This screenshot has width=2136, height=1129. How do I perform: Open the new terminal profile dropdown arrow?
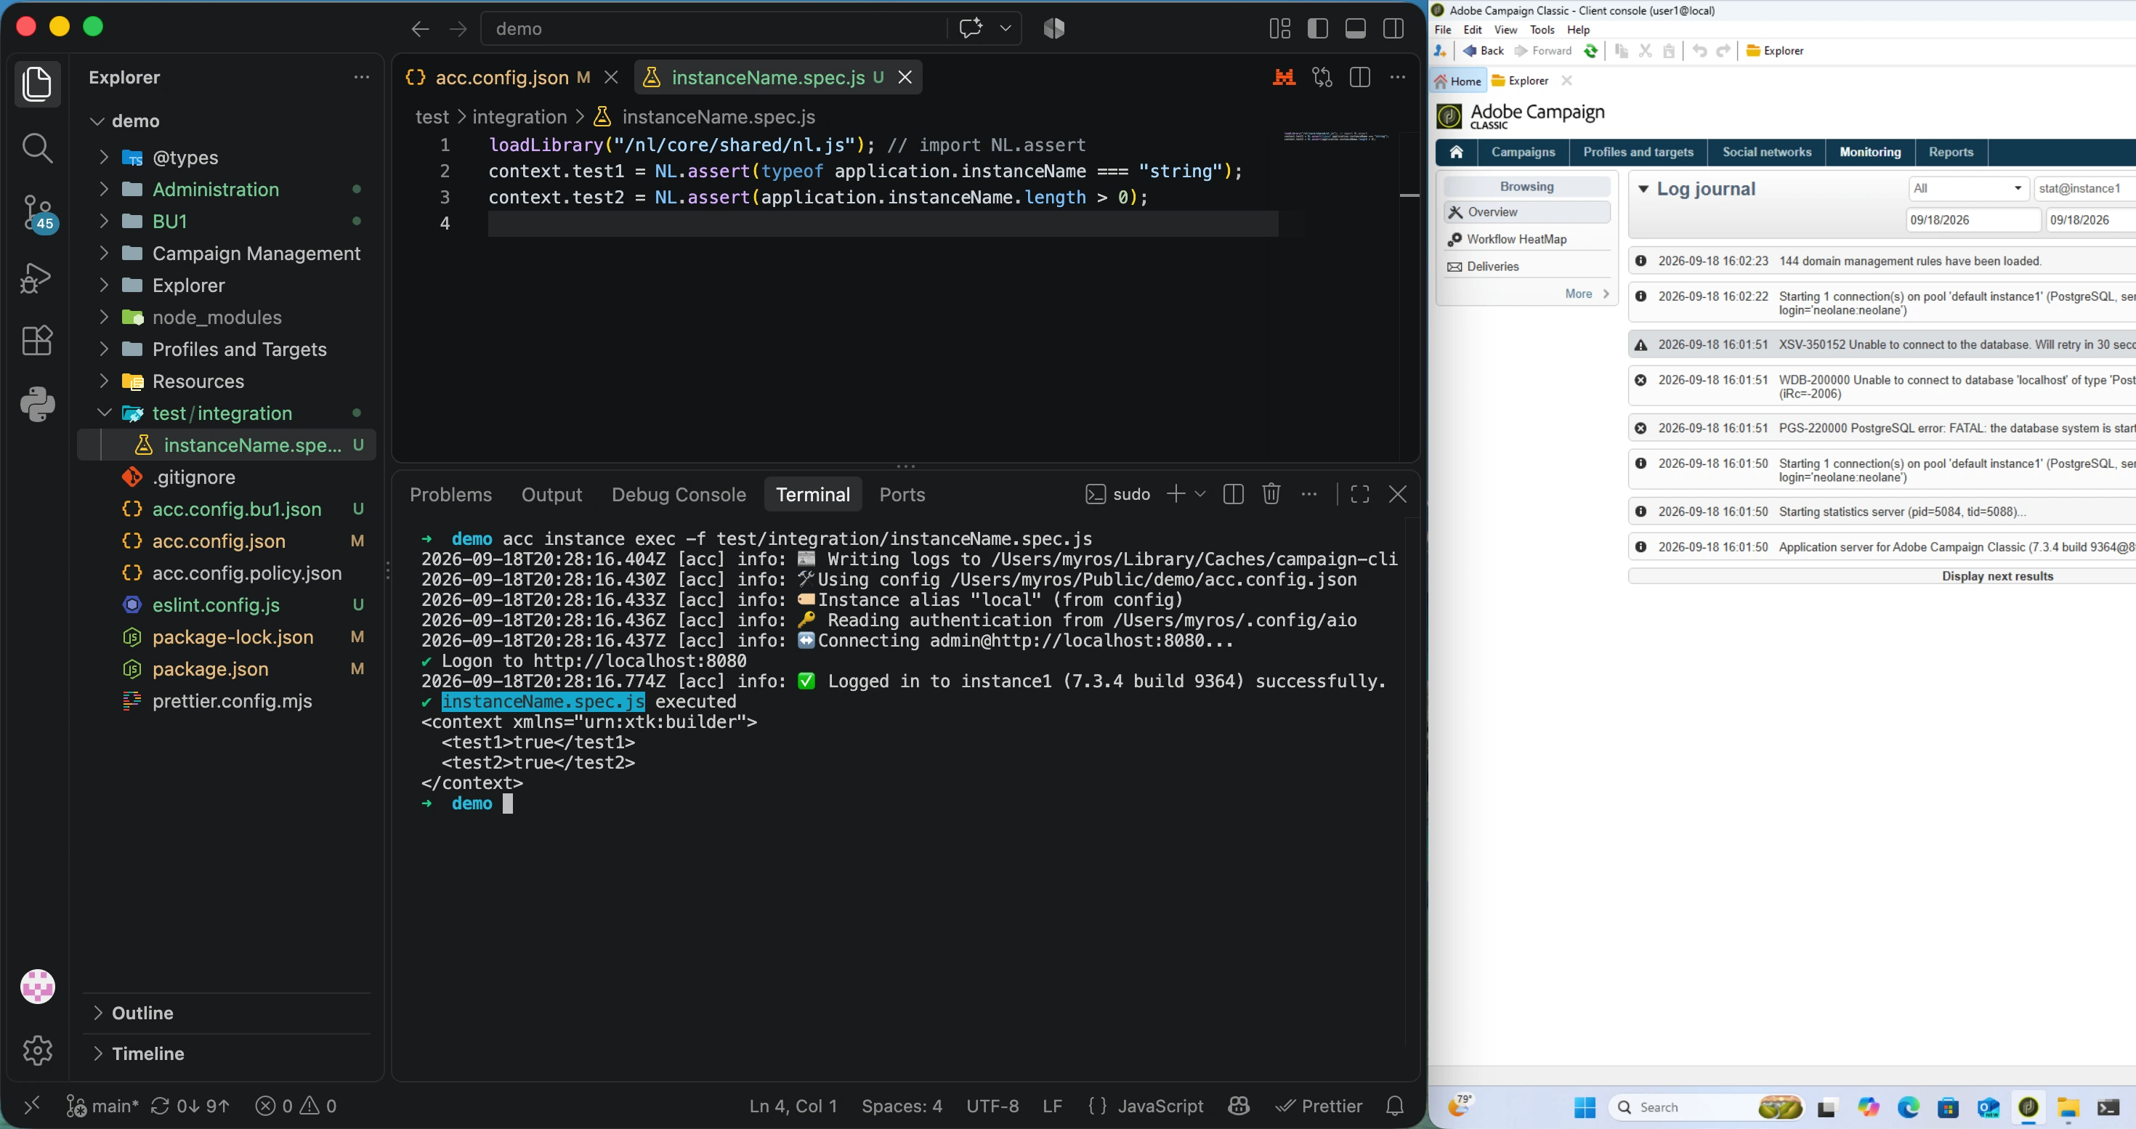1200,494
